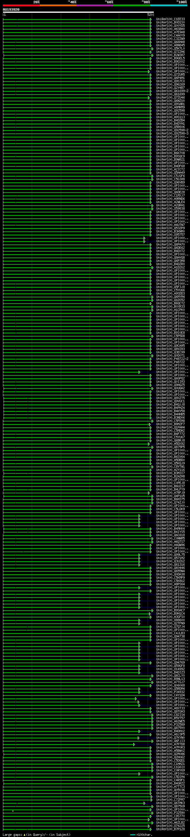This screenshot has height=837, width=190.
Task: Open UniRef100_B8M2F7 hit
Action: (170, 424)
